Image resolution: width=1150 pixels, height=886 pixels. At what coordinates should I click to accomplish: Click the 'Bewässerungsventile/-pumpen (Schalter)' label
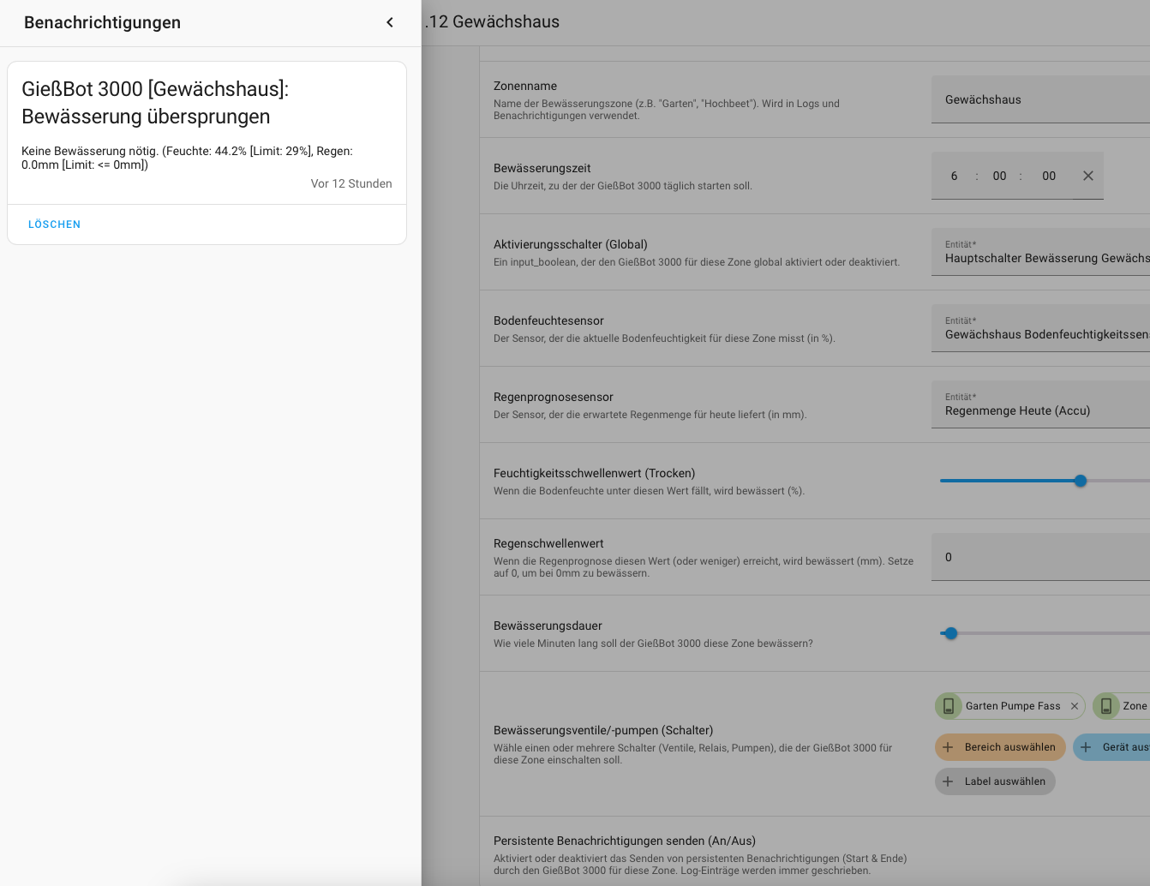603,730
